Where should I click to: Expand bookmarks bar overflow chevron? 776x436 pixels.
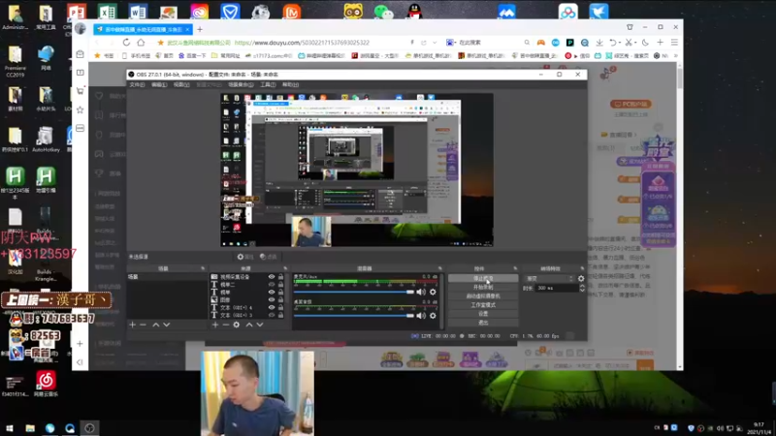click(x=676, y=56)
